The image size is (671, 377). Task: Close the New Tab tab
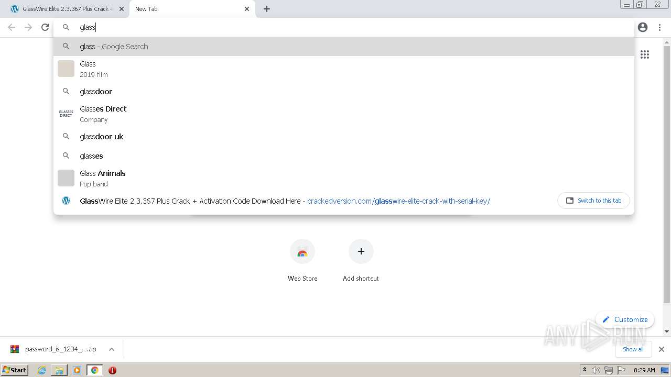pyautogui.click(x=247, y=9)
